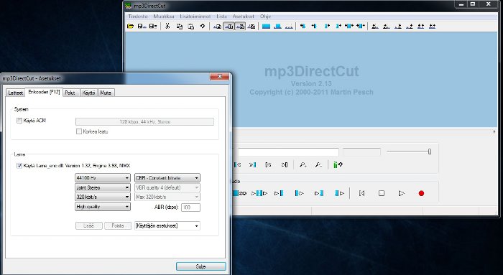The image size is (503, 275).
Task: Open a file with the folder icon
Action: 130,27
